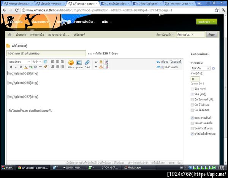Viewport: 228px width, 178px height.
Task: Open the Chrome wrench settings menu
Action: pyautogui.click(x=223, y=10)
